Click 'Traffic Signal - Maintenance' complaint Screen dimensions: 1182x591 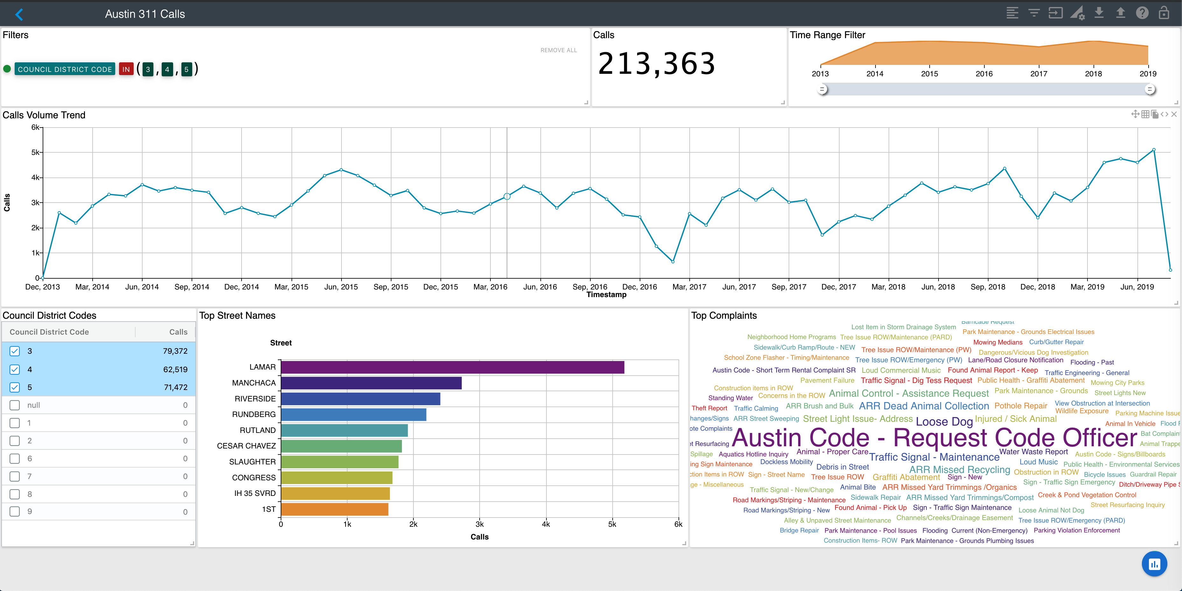click(x=934, y=457)
